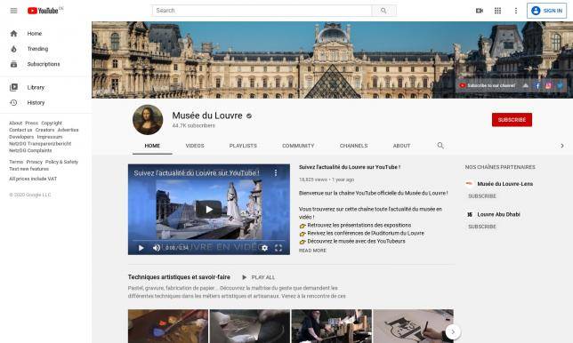Open the YouTube apps grid
This screenshot has height=343, width=573.
(497, 11)
